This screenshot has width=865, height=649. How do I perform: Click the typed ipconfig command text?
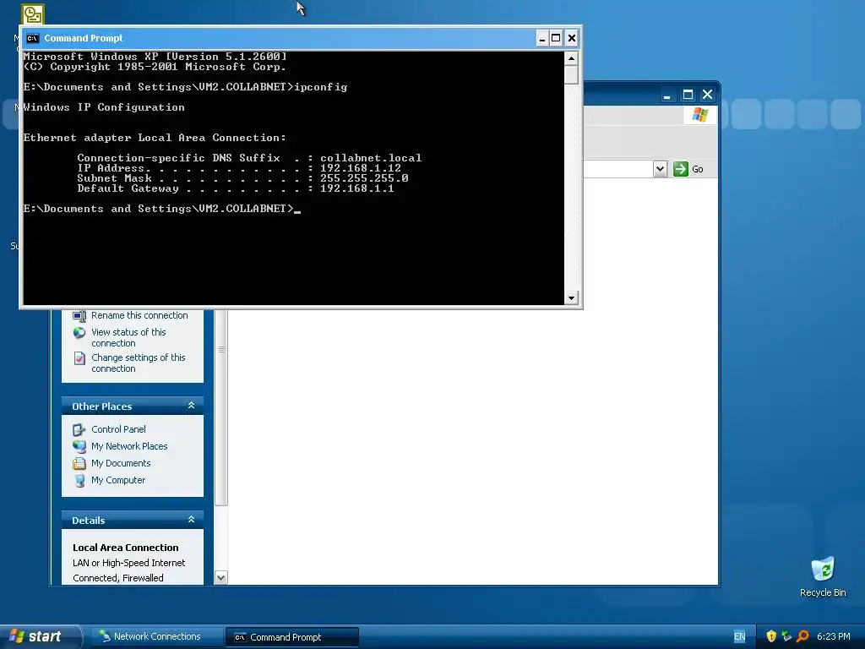coord(320,87)
